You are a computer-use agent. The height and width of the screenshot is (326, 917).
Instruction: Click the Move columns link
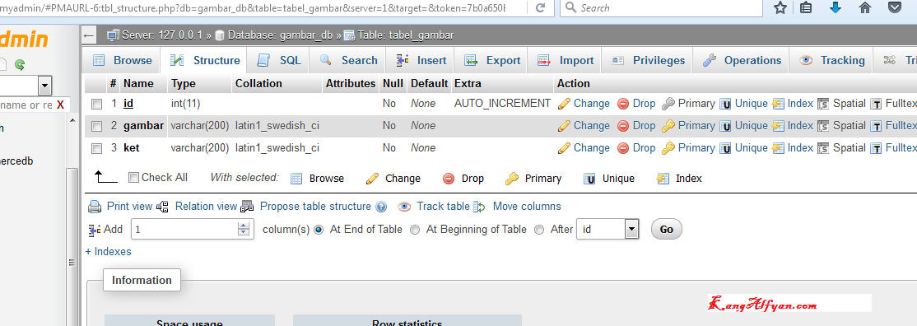pyautogui.click(x=527, y=207)
